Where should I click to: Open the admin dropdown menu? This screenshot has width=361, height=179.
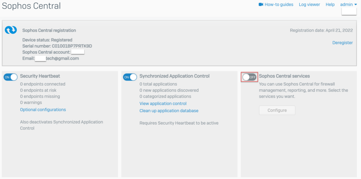(x=348, y=5)
